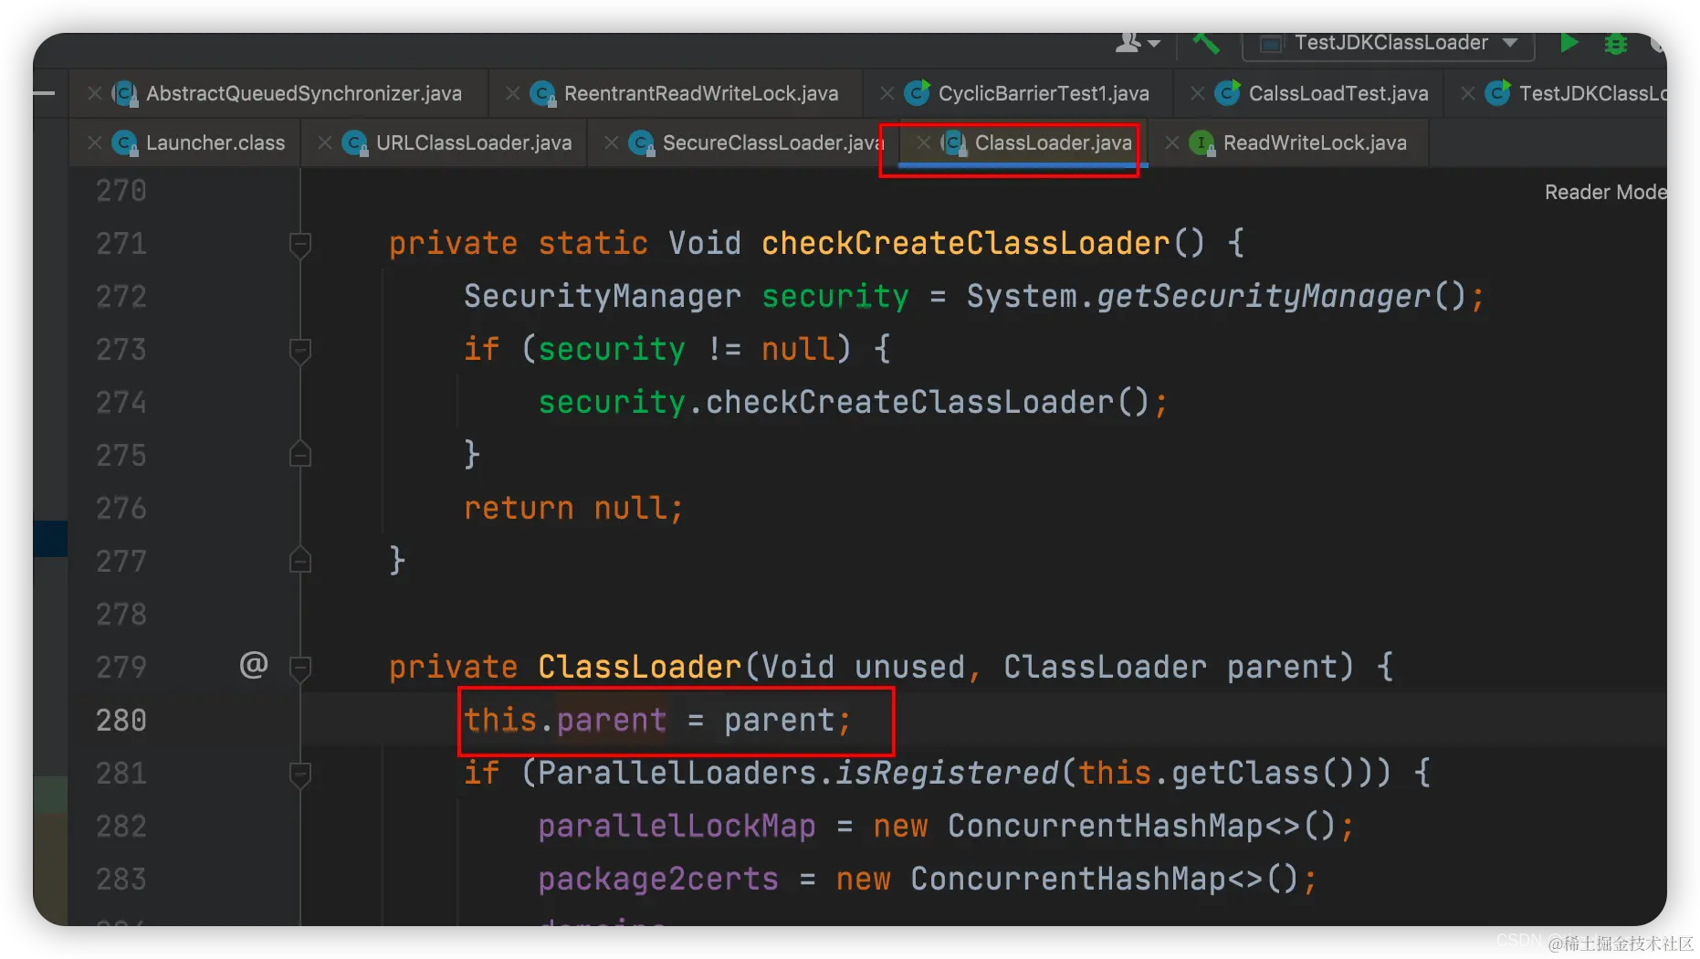Click getSecurityManager in line 272
Screen dimensions: 1700x959
[1263, 297]
